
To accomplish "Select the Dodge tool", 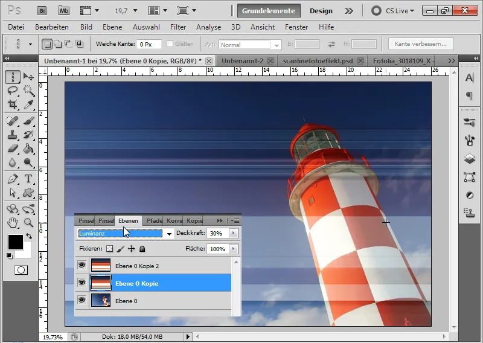I will click(28, 162).
